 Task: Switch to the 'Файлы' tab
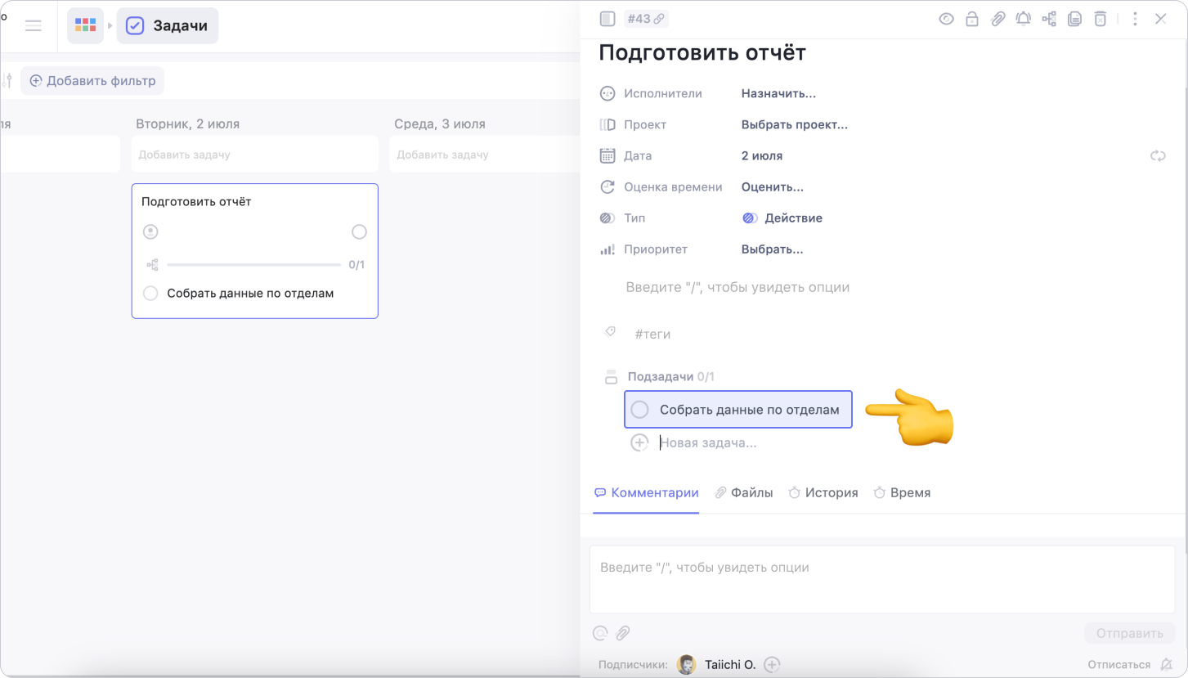coord(743,493)
